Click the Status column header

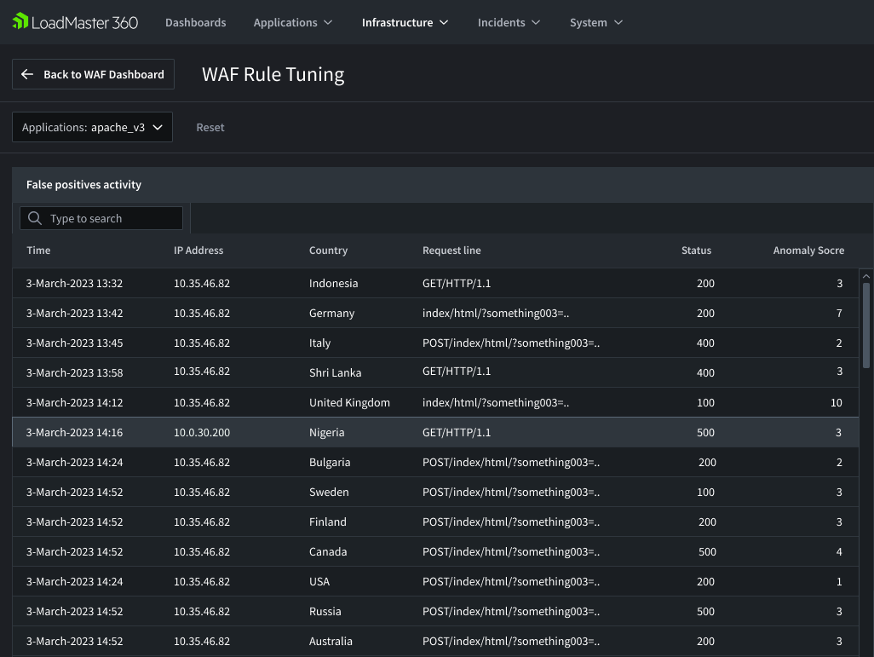coord(696,250)
